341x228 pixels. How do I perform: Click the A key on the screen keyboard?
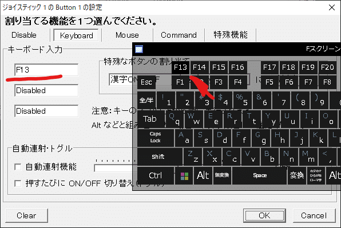pyautogui.click(x=184, y=138)
